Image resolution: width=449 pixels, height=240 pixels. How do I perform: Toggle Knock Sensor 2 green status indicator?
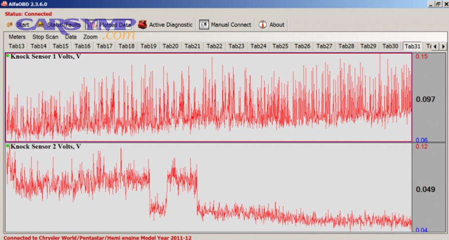(8, 146)
